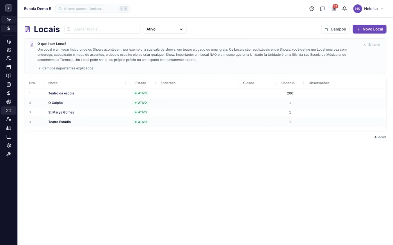Viewport: 393px width, 245px height.
Task: Open the dashboard grid sidebar icon
Action: (x=9, y=50)
